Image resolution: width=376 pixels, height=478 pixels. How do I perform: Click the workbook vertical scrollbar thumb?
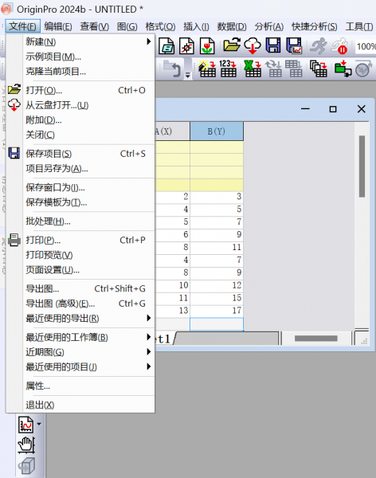[362, 167]
